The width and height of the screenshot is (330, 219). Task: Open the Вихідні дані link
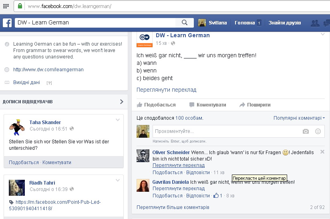pyautogui.click(x=26, y=82)
